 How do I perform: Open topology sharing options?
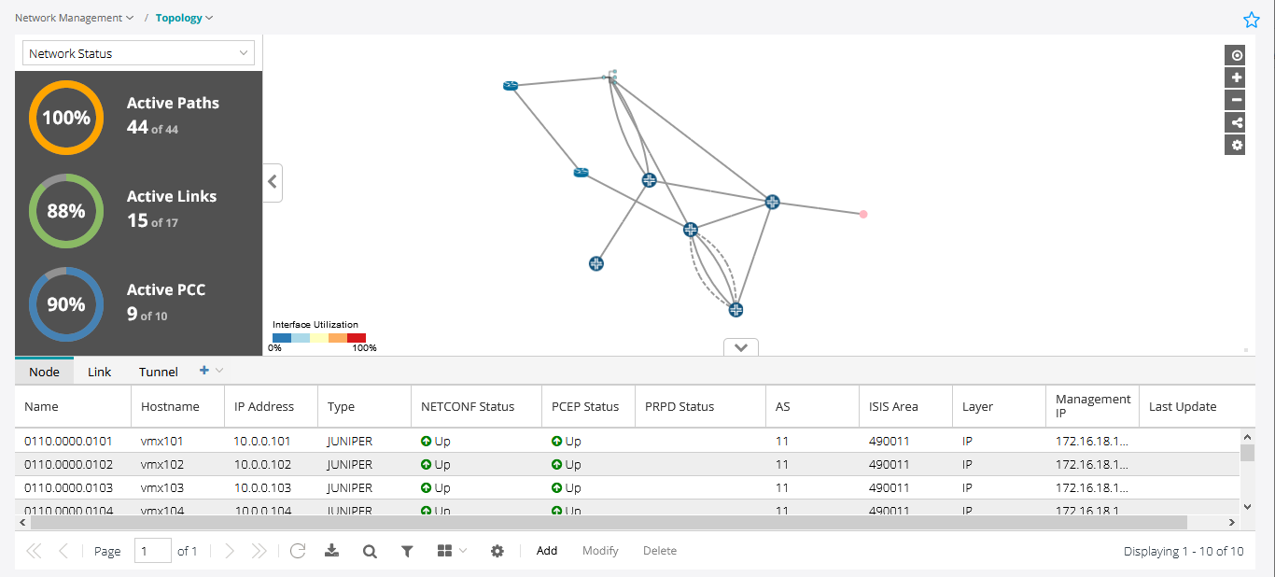point(1235,121)
